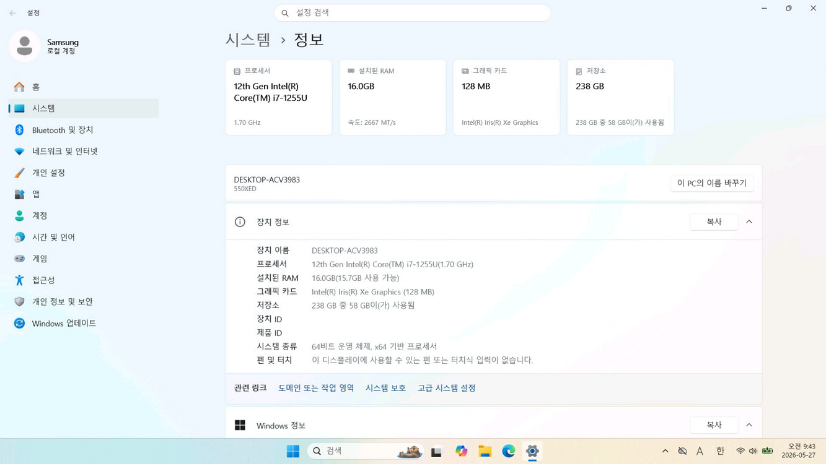Click the taskbar 검색 search box
This screenshot has height=464, width=826.
(x=366, y=451)
